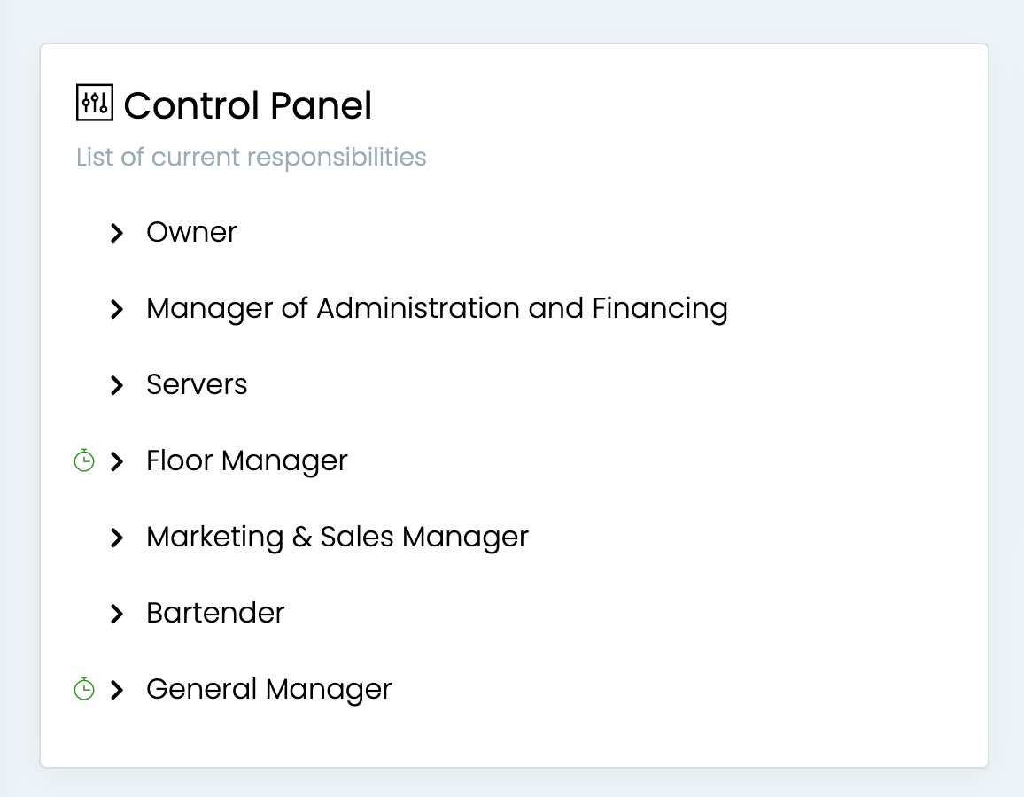Expand the Servers chevron arrow

[x=116, y=385]
